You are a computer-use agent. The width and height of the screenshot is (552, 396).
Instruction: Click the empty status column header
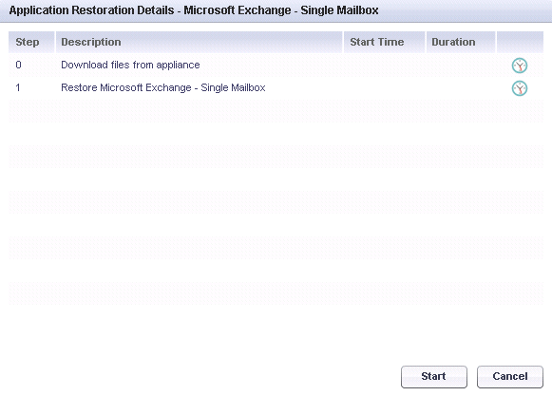(520, 42)
